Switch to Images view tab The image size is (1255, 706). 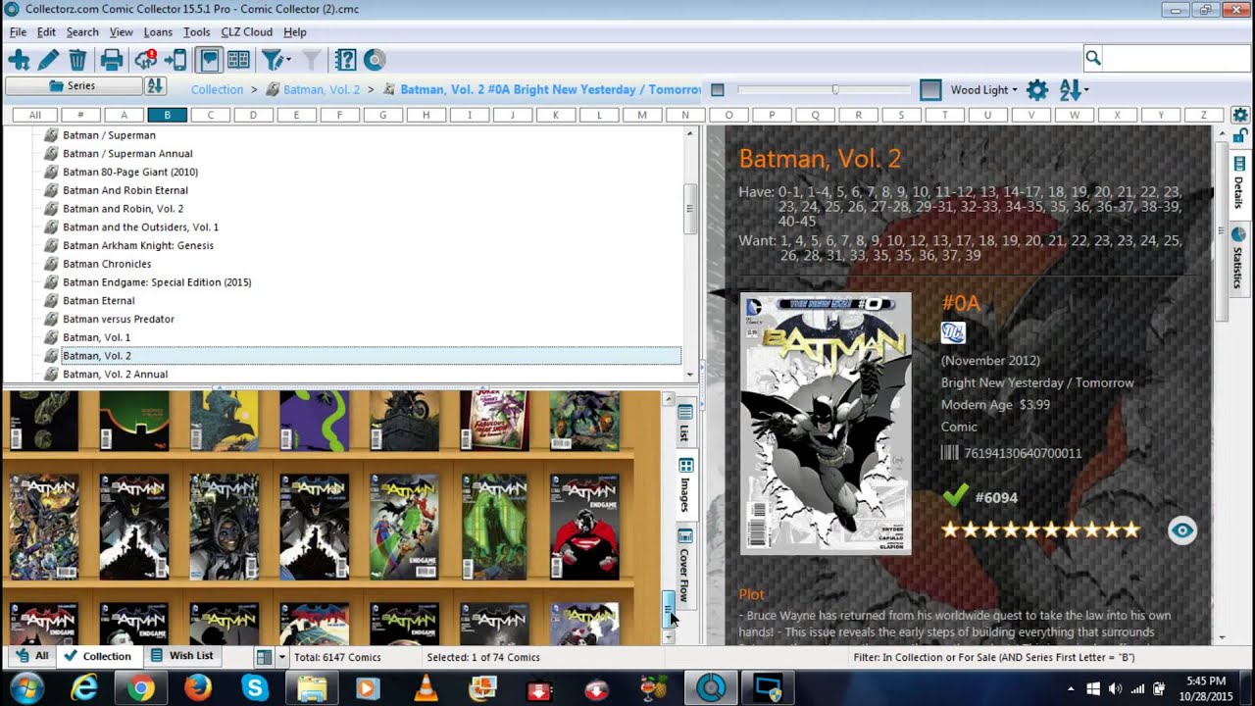[x=685, y=485]
